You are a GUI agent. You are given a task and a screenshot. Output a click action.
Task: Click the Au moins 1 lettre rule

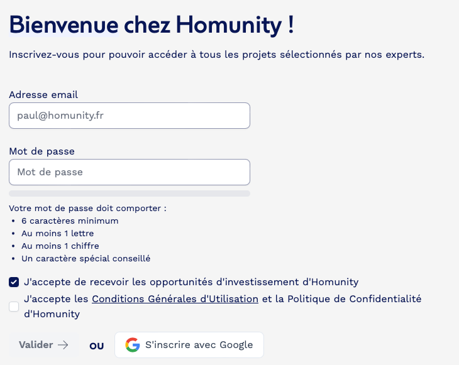(58, 234)
